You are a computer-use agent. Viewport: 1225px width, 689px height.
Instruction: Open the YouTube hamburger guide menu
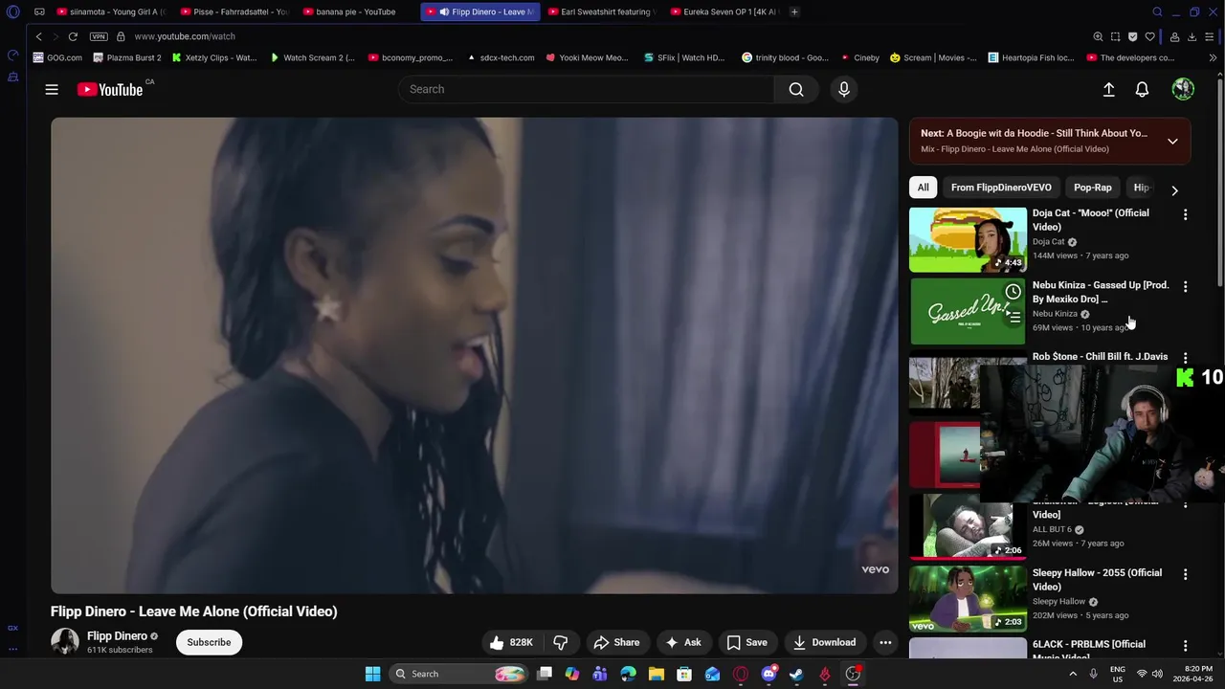pyautogui.click(x=52, y=89)
